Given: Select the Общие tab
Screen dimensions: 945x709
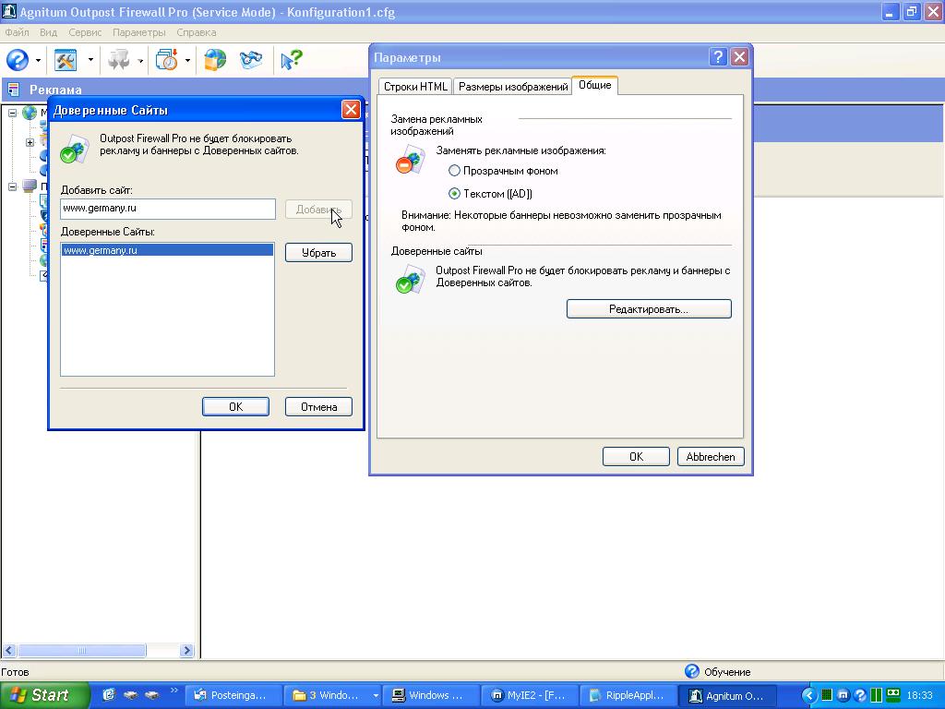Looking at the screenshot, I should pos(595,85).
